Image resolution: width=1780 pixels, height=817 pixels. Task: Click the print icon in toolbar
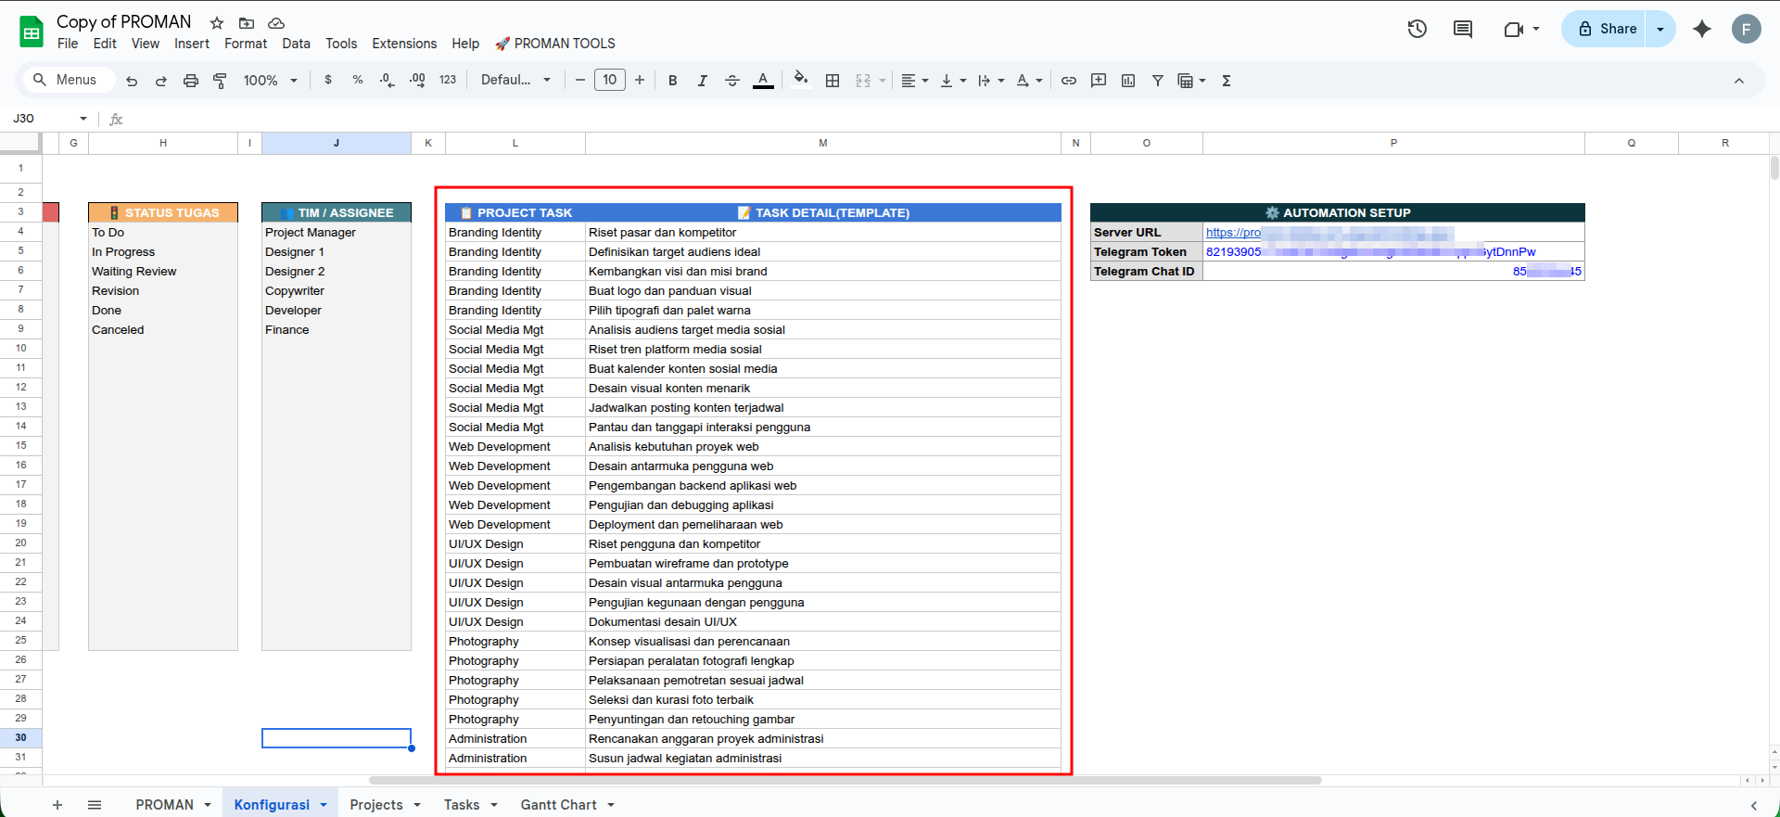(190, 81)
